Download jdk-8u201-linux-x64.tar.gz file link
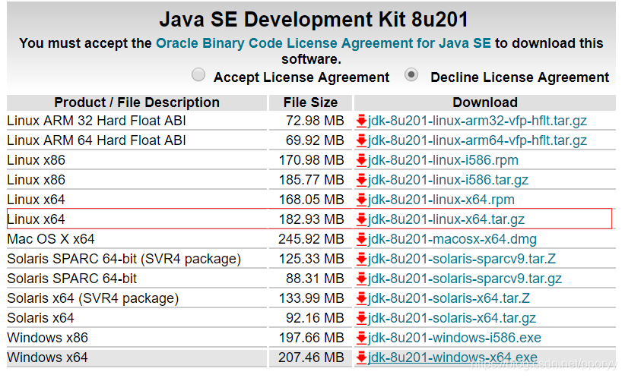 pos(446,219)
